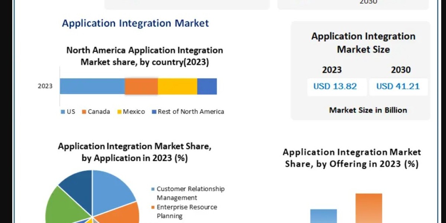This screenshot has width=446, height=223.
Task: Click the 2030 column heading in market size
Action: (x=401, y=70)
